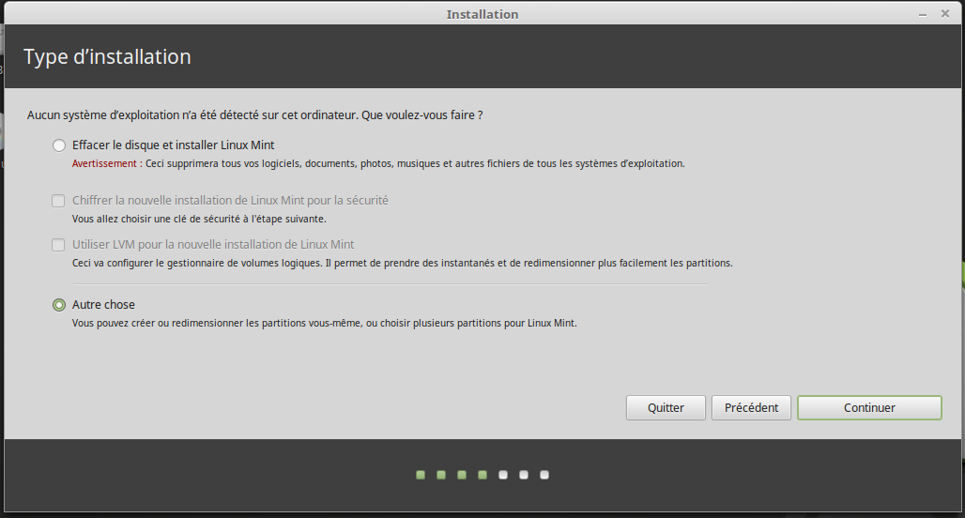Viewport: 965px width, 518px height.
Task: Click the second green progress dot
Action: (x=441, y=475)
